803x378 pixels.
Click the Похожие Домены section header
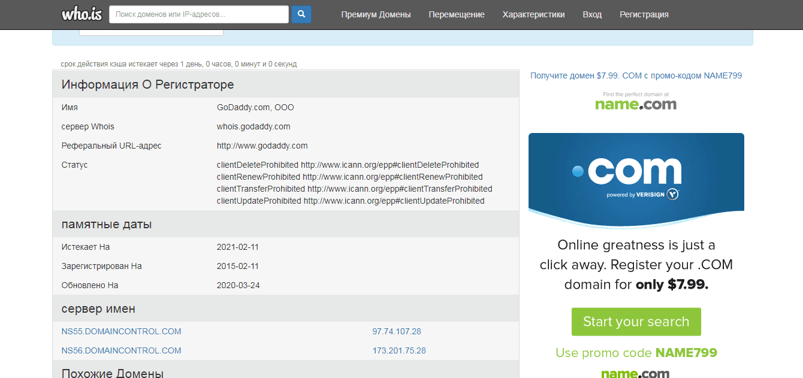click(x=112, y=373)
